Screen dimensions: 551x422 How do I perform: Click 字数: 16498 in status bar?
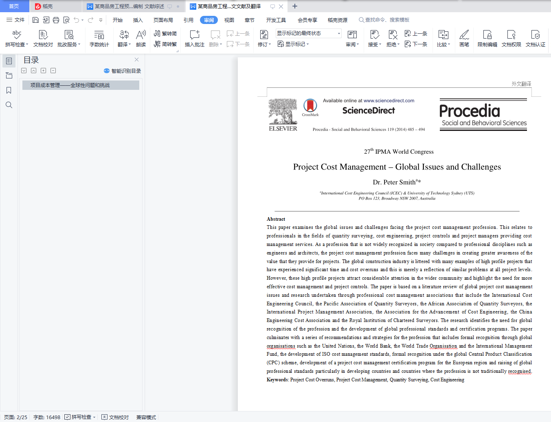click(47, 417)
